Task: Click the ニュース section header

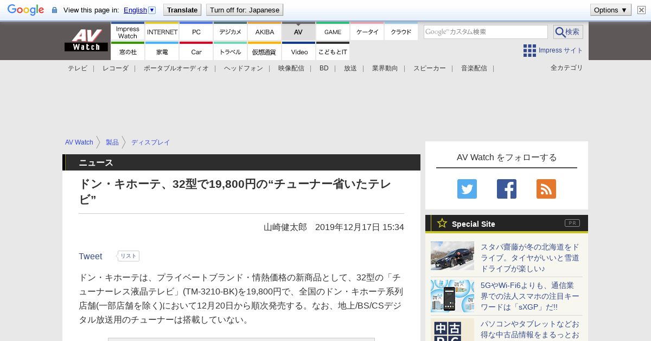Action: pyautogui.click(x=241, y=162)
